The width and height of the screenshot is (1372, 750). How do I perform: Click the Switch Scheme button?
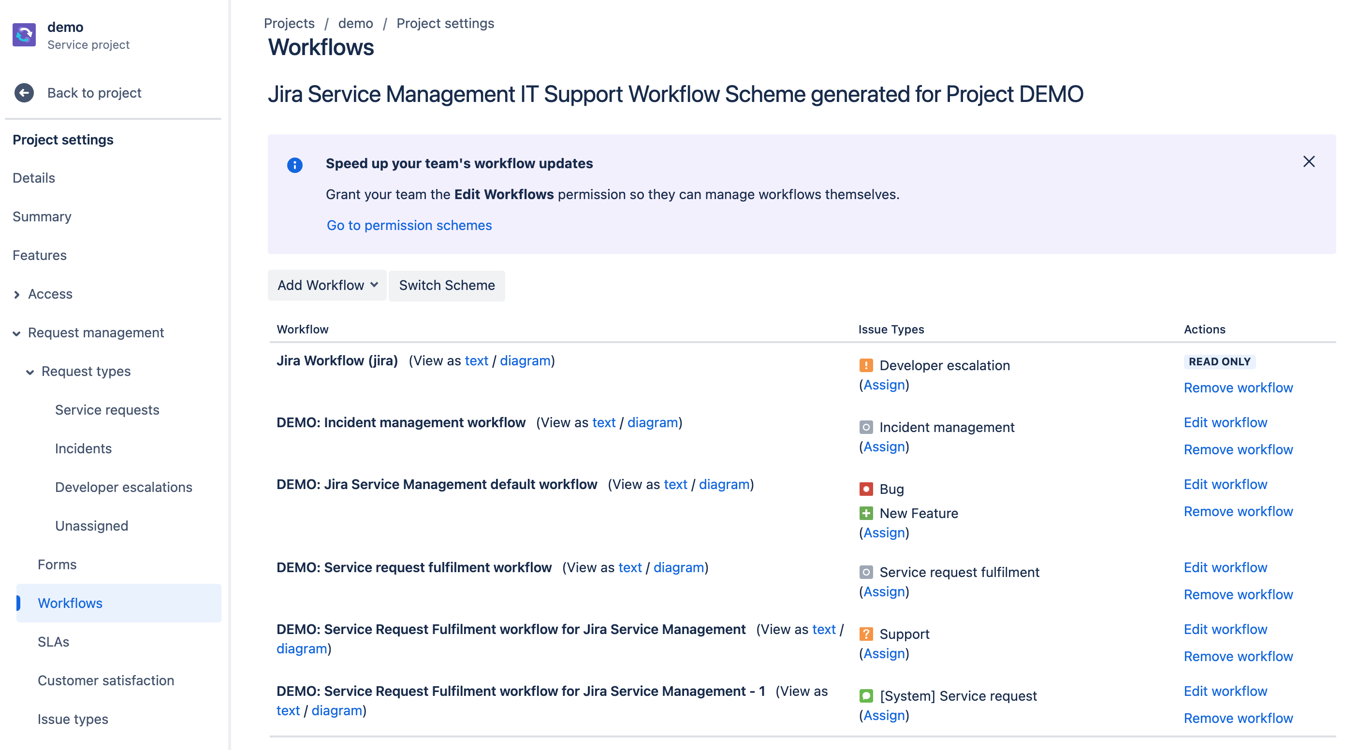(446, 285)
